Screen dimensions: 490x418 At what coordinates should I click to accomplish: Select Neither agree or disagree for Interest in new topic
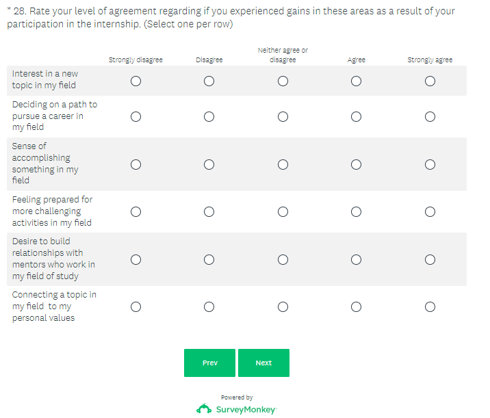coord(283,81)
